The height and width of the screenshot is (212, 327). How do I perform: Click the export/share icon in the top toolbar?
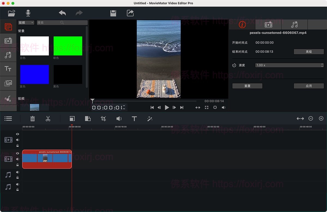click(x=130, y=13)
